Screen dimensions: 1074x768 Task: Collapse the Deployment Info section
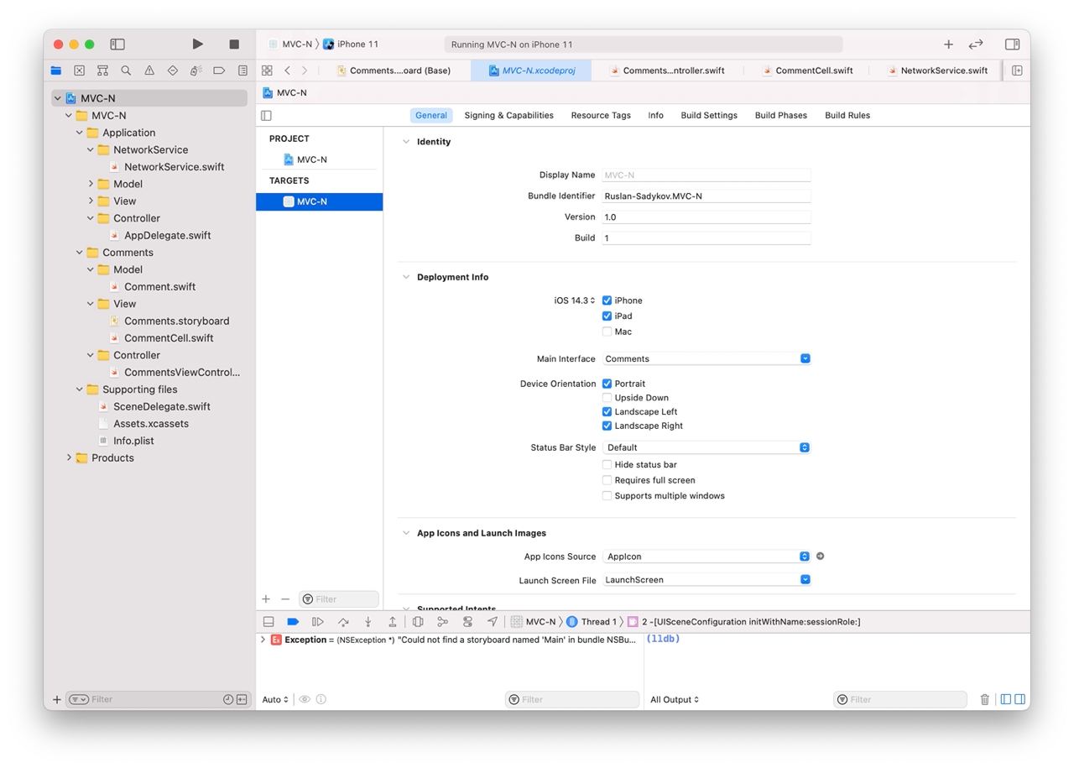(x=406, y=277)
